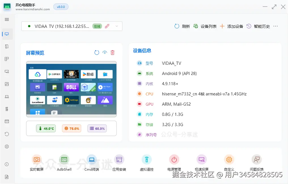Click the 刷新 refresh button
Viewport: 288px width, 184px height.
(182, 26)
